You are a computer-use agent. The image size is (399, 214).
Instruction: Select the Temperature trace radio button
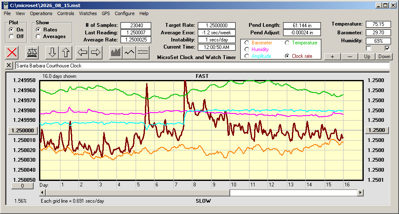(287, 43)
